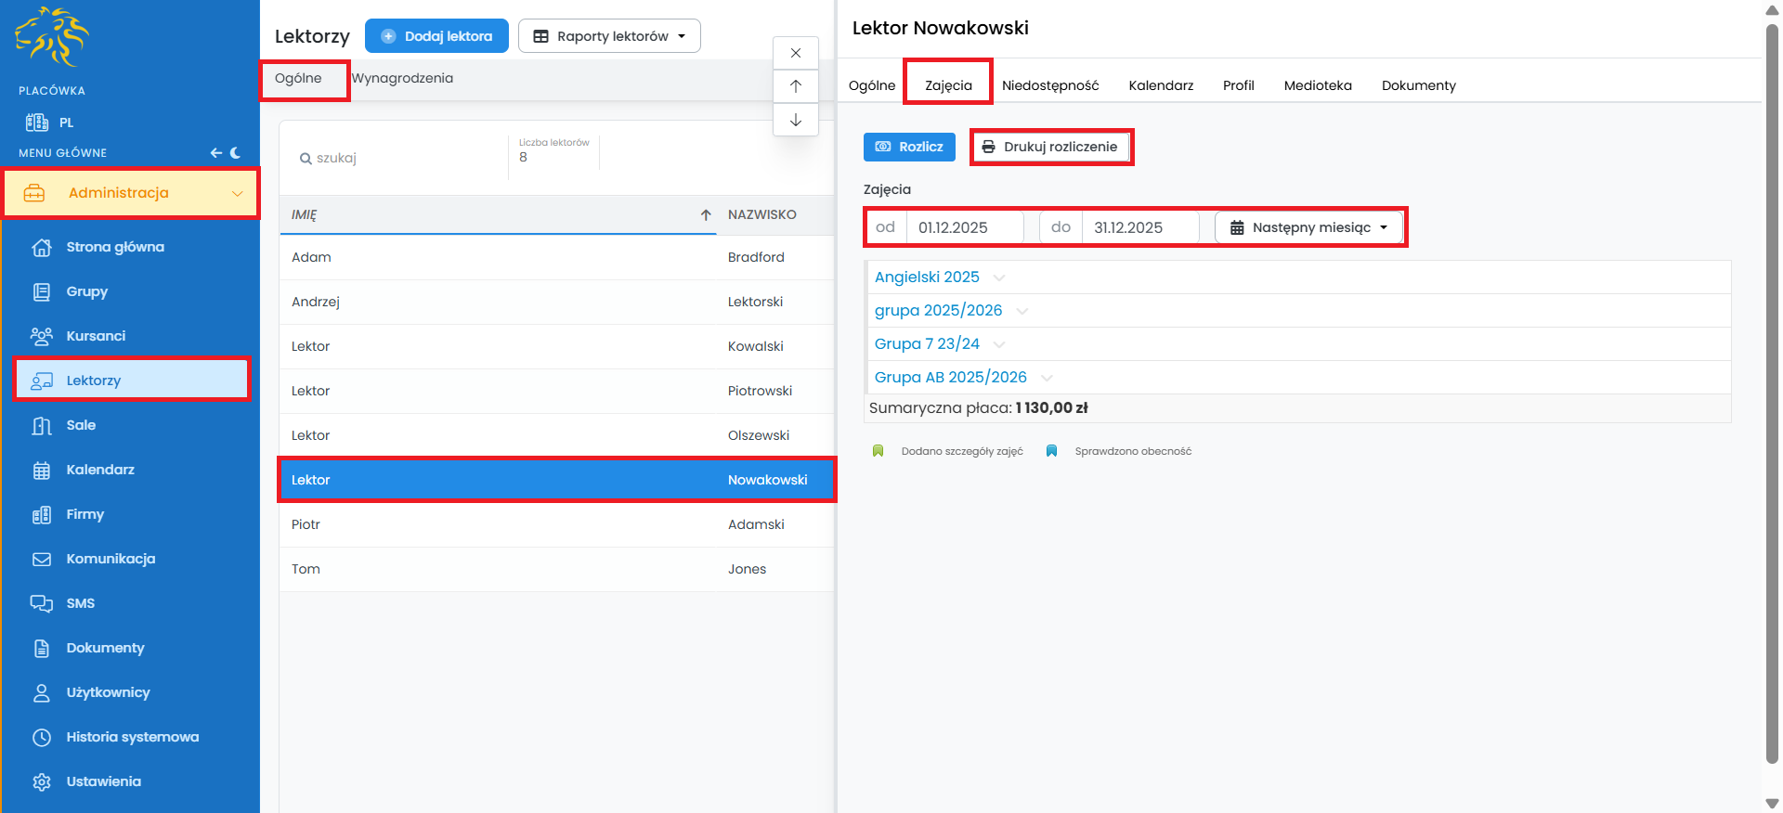Collapse the main menu sidebar arrow
Image resolution: width=1783 pixels, height=813 pixels.
tap(215, 152)
